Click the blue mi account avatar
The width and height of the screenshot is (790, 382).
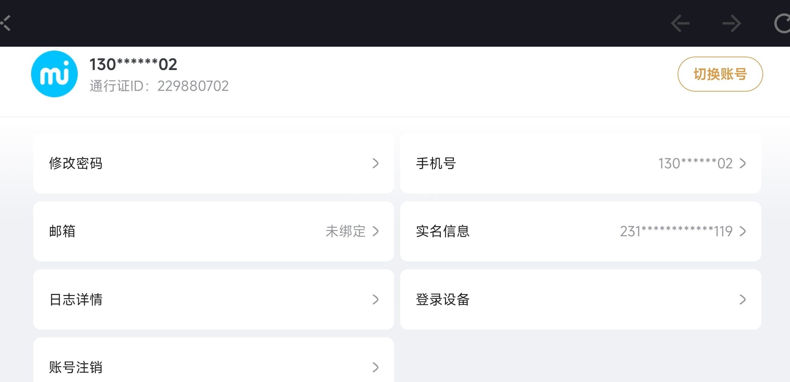click(x=54, y=74)
